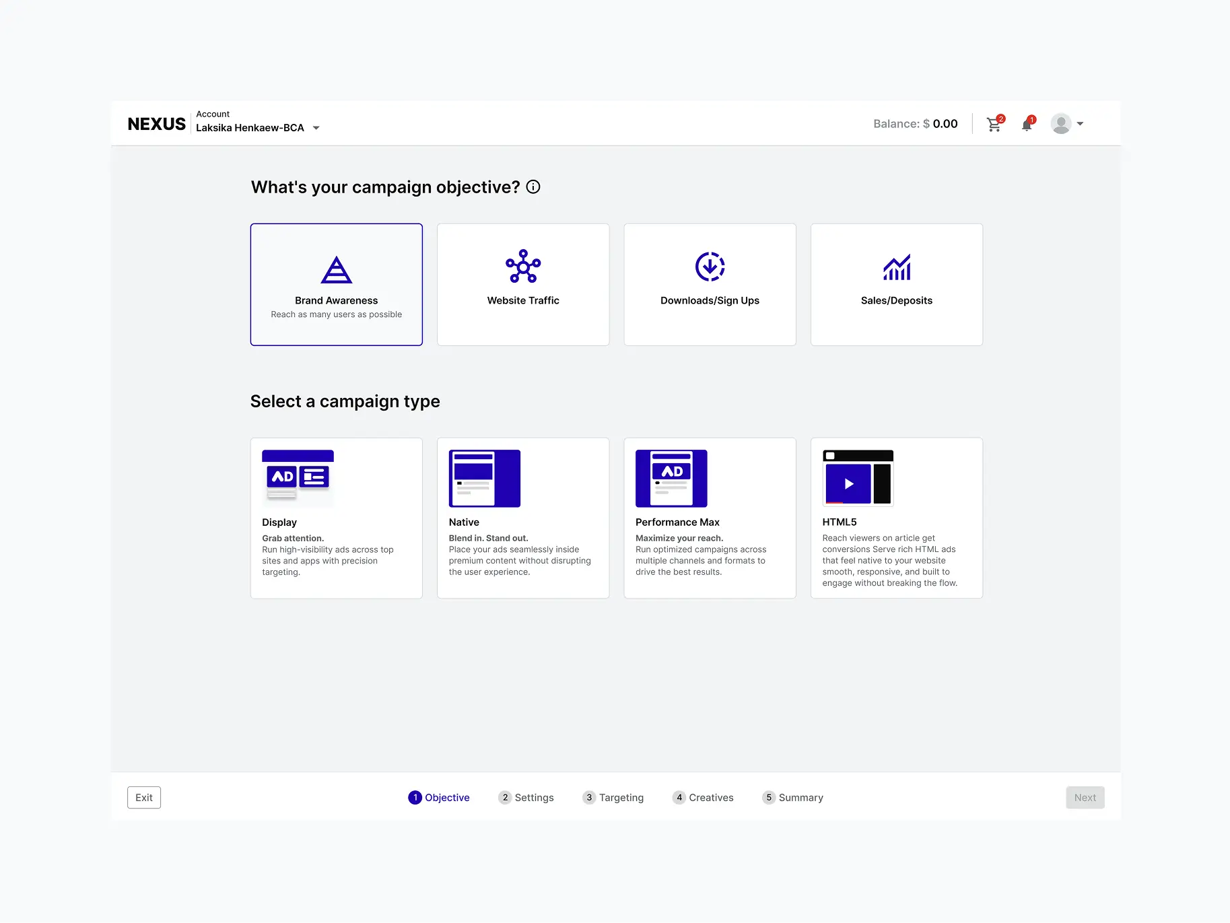Click the user avatar icon
This screenshot has height=923, width=1230.
coord(1061,124)
